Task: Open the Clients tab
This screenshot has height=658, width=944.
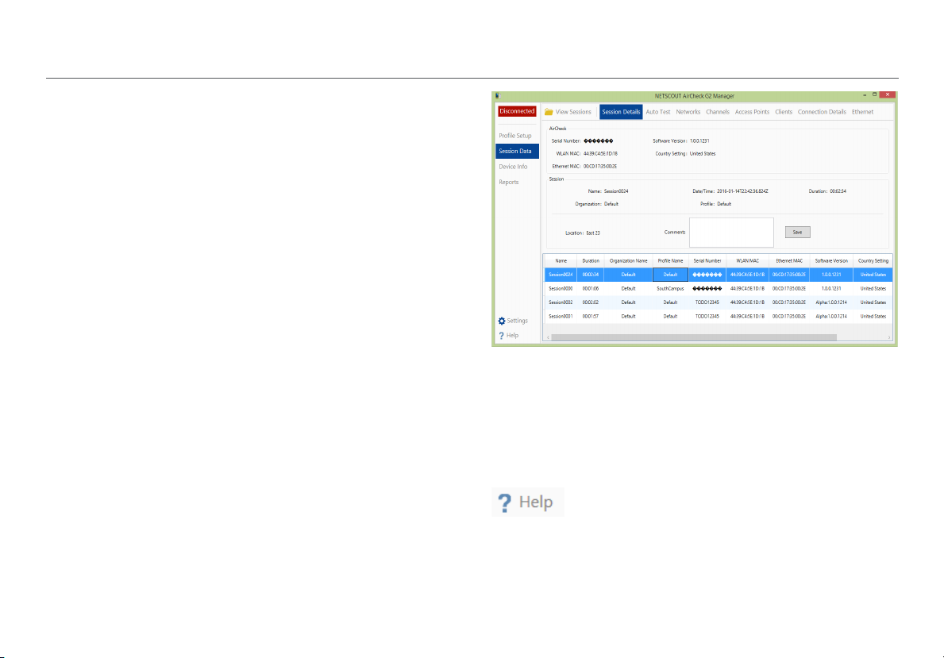Action: click(x=784, y=112)
